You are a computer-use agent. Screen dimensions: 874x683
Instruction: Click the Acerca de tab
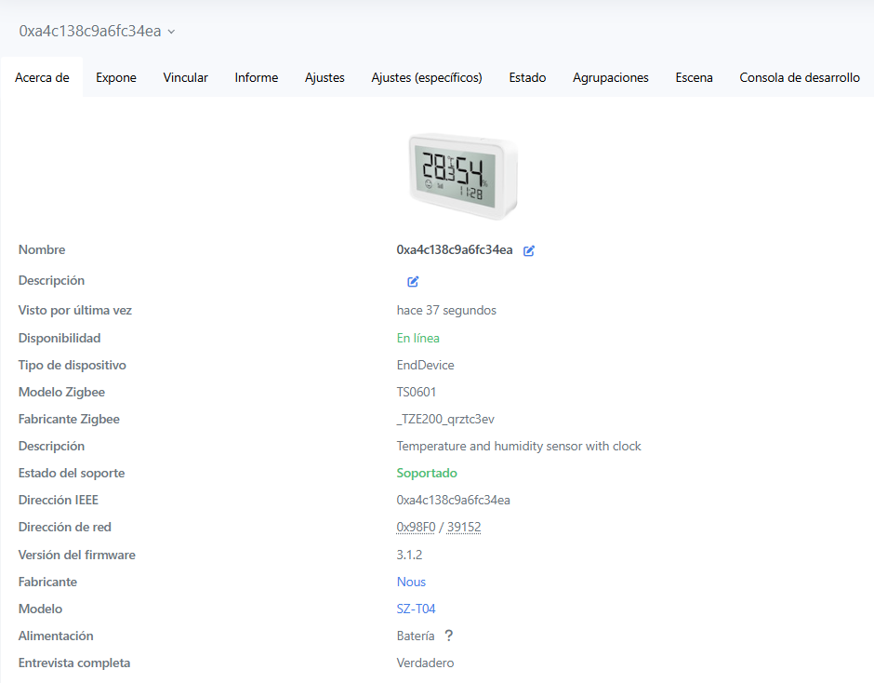pos(42,77)
